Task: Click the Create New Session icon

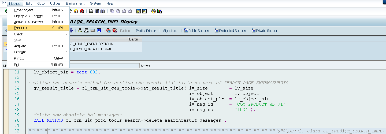Action: pos(139,11)
